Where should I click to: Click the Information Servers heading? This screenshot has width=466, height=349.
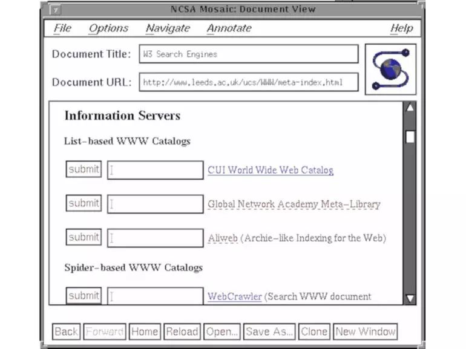coord(122,116)
